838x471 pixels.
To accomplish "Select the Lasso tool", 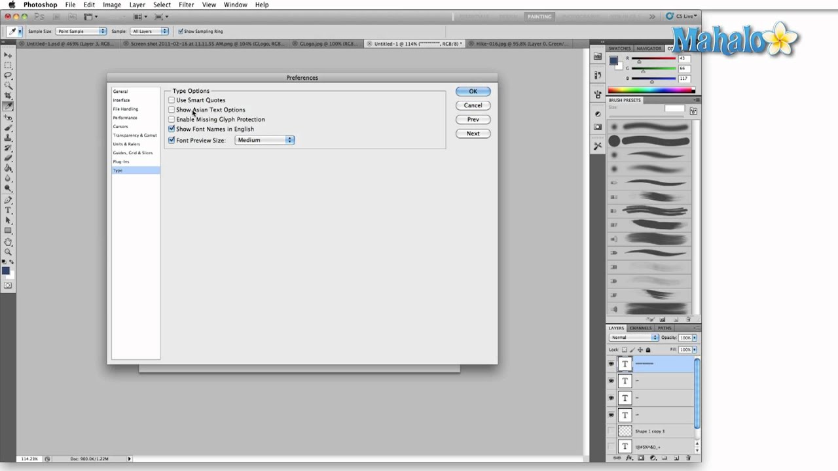I will point(9,75).
